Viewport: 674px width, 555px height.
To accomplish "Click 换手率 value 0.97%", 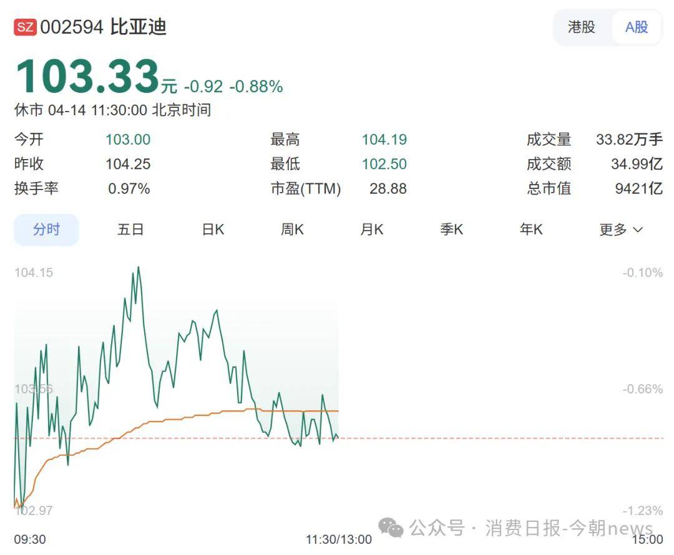I will click(129, 188).
